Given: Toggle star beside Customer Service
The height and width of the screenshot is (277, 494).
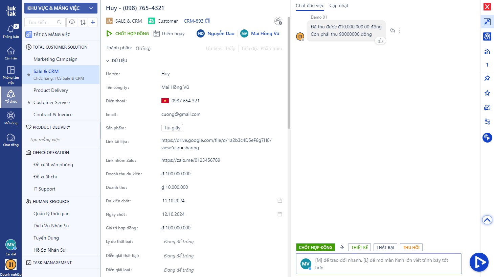Looking at the screenshot, I should tap(29, 103).
